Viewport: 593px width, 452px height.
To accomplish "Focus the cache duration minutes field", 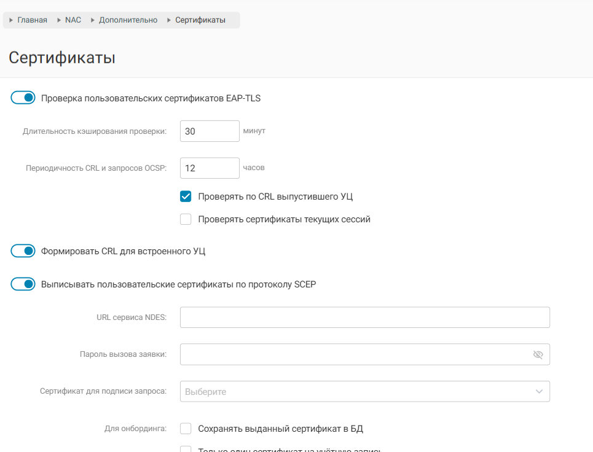I will pos(209,131).
